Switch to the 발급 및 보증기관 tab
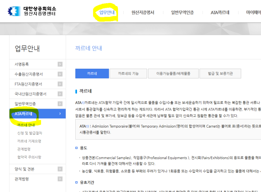The height and width of the screenshot is (192, 261). (x=220, y=74)
